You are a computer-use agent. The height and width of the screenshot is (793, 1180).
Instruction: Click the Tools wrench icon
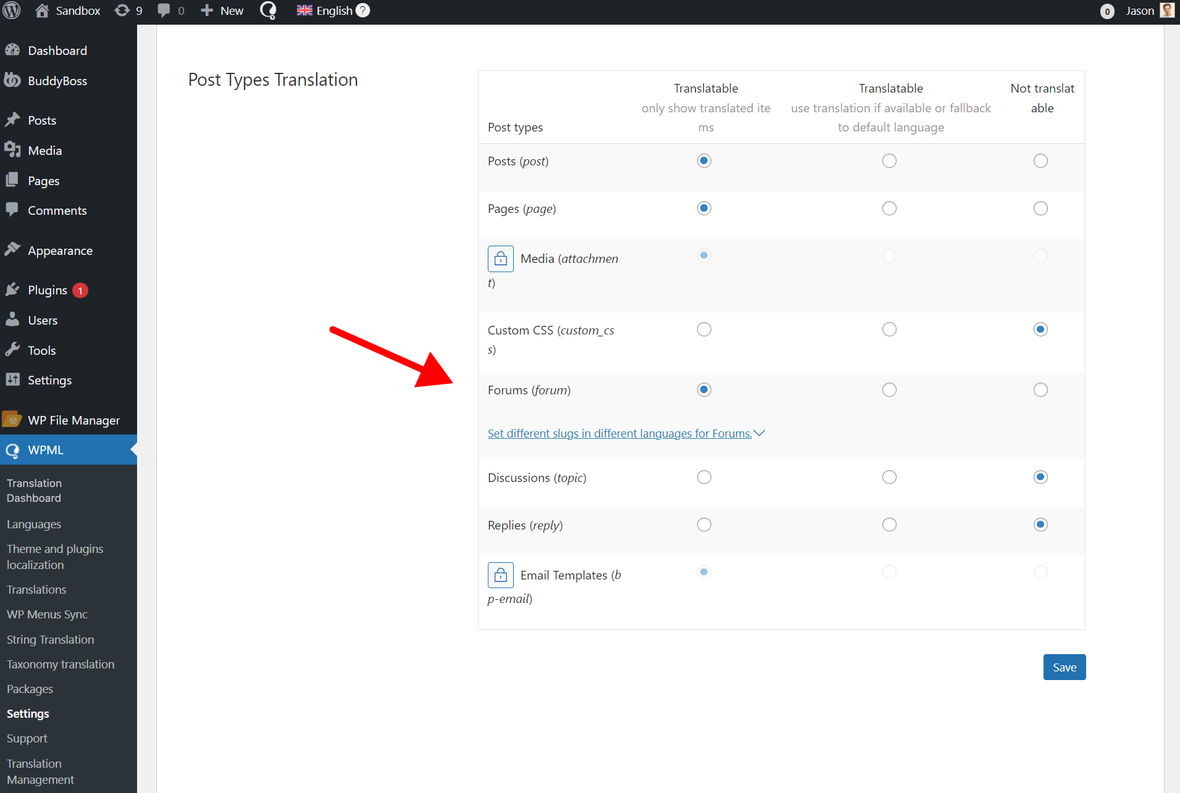(12, 350)
